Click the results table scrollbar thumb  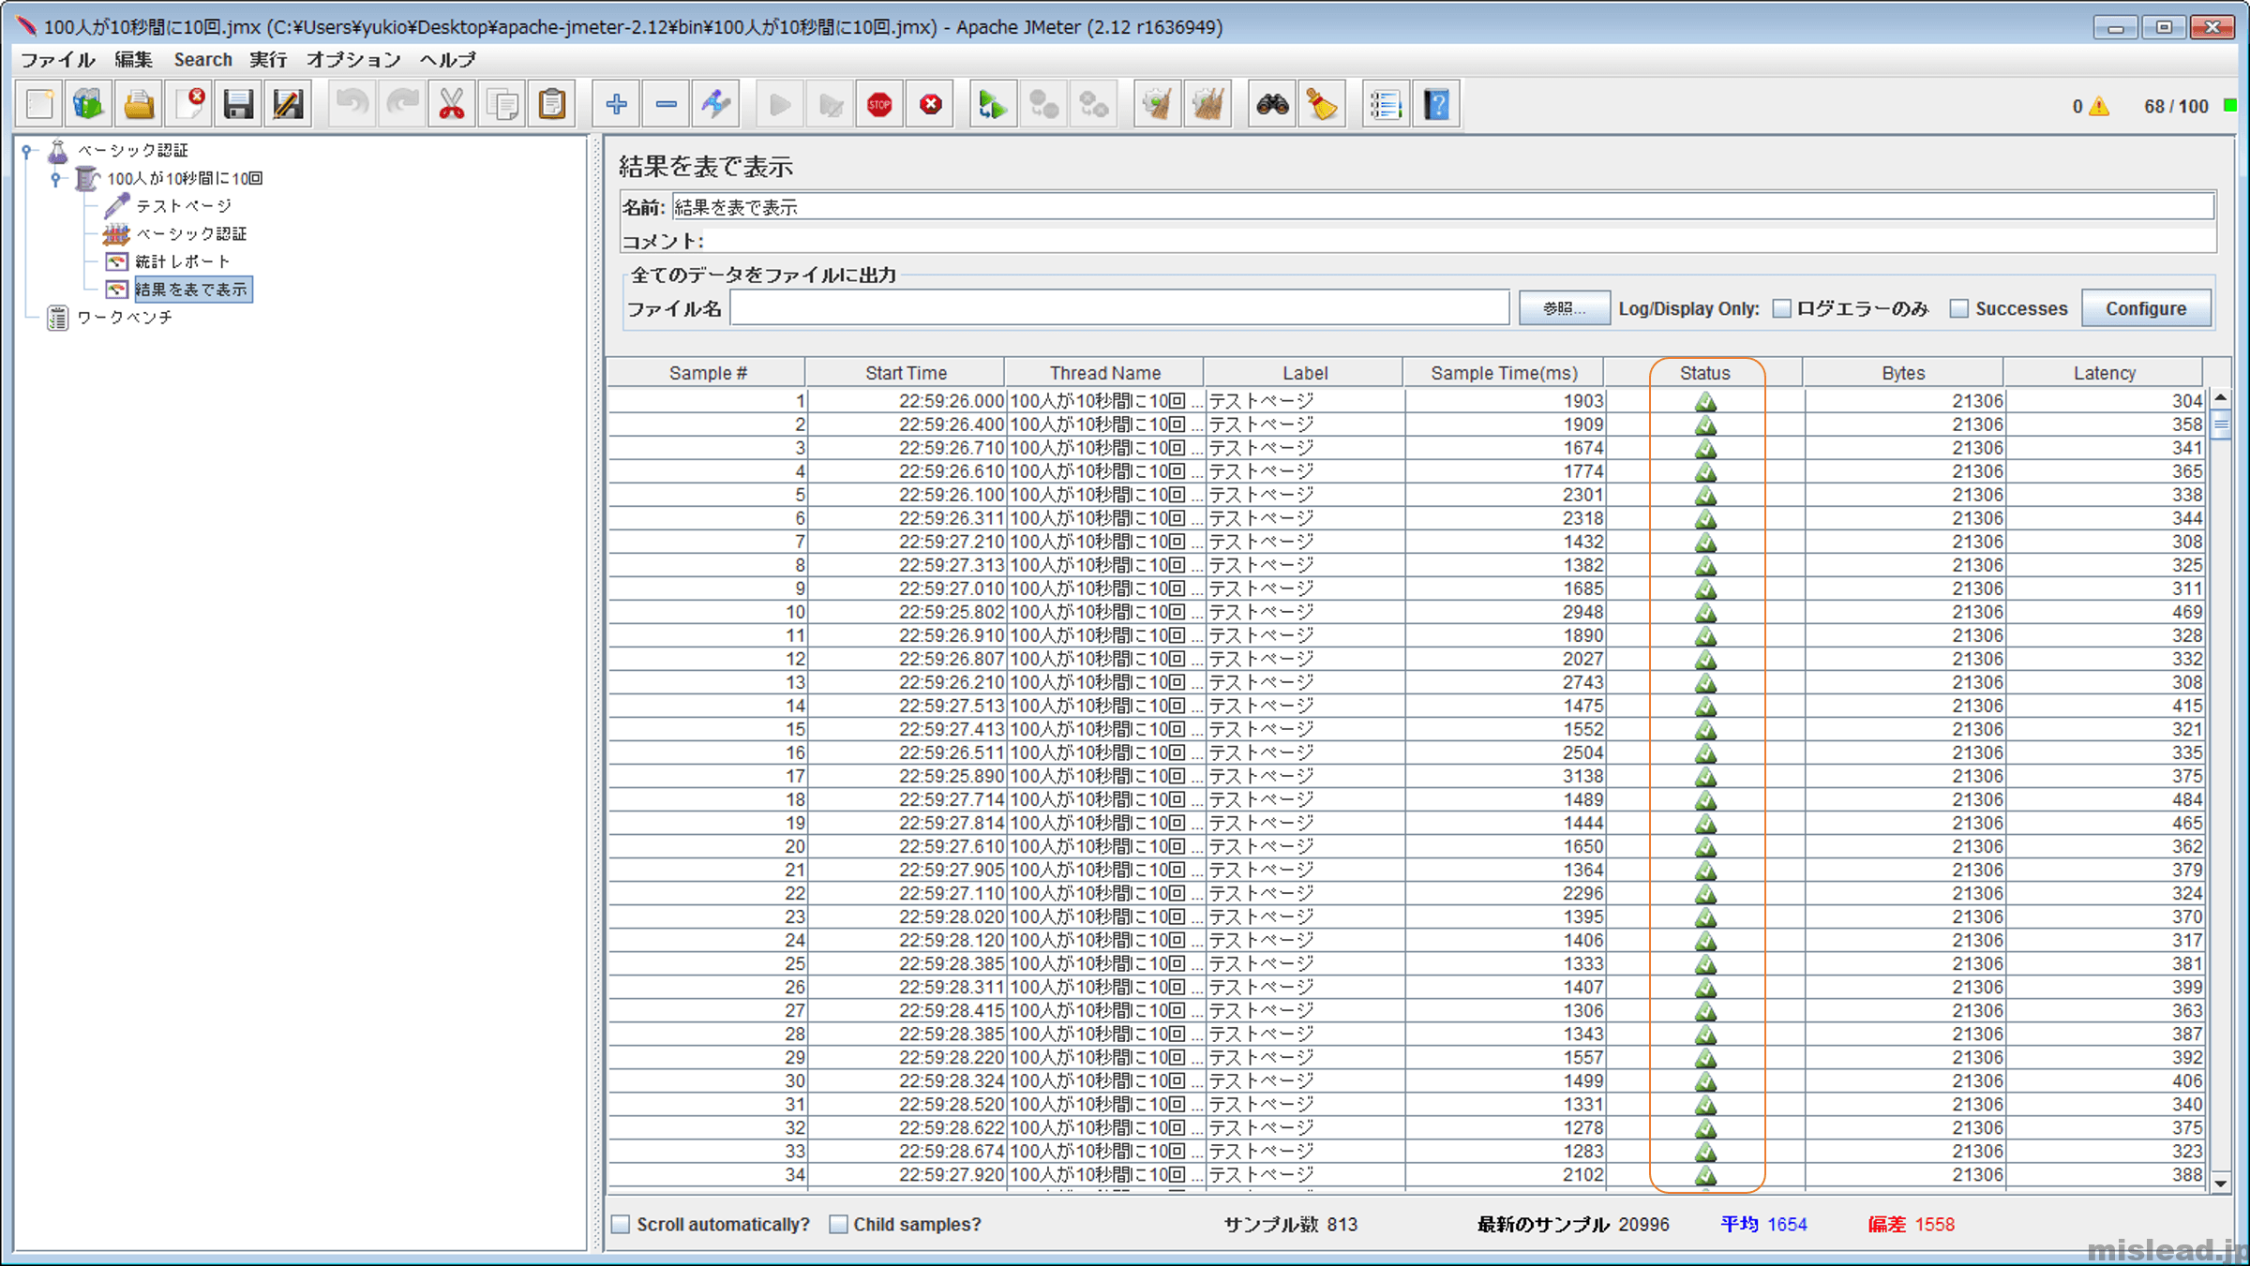click(2220, 425)
